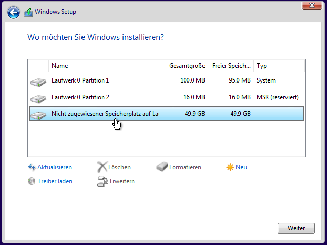327x245 pixels.
Task: Click the Löschen link
Action: click(119, 167)
